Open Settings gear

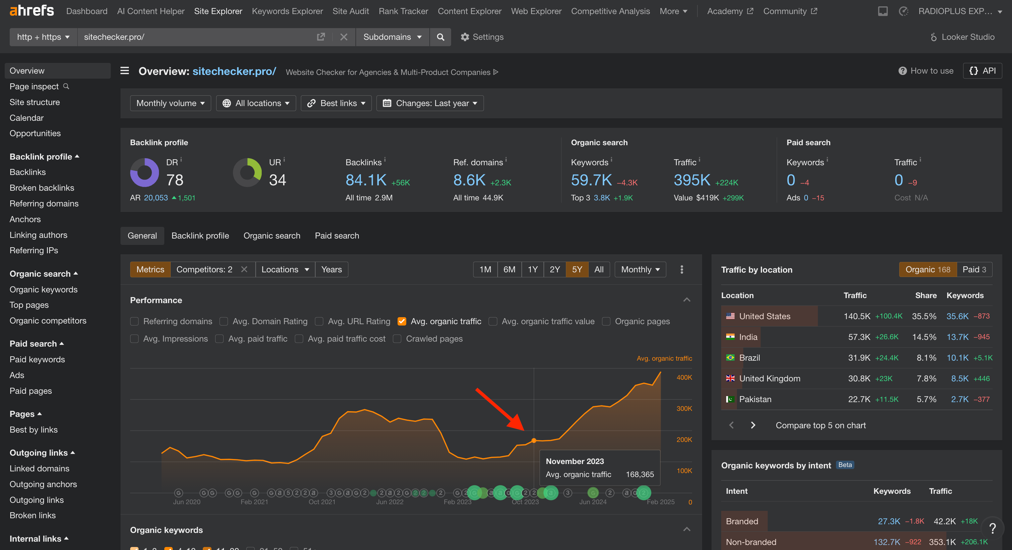tap(482, 37)
